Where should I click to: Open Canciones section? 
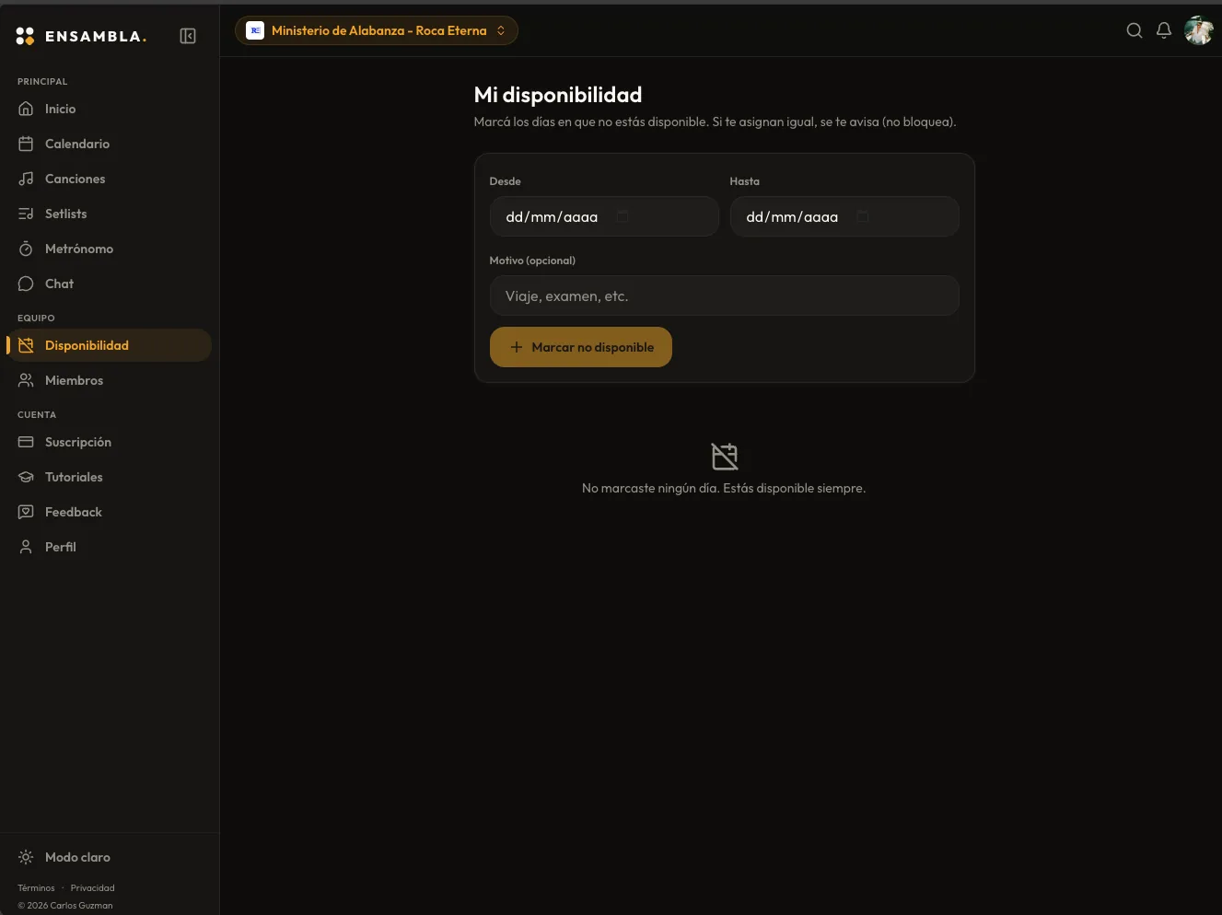pyautogui.click(x=110, y=179)
